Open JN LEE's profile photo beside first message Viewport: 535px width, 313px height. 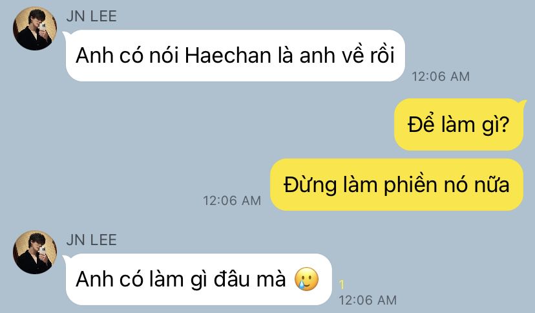point(35,28)
